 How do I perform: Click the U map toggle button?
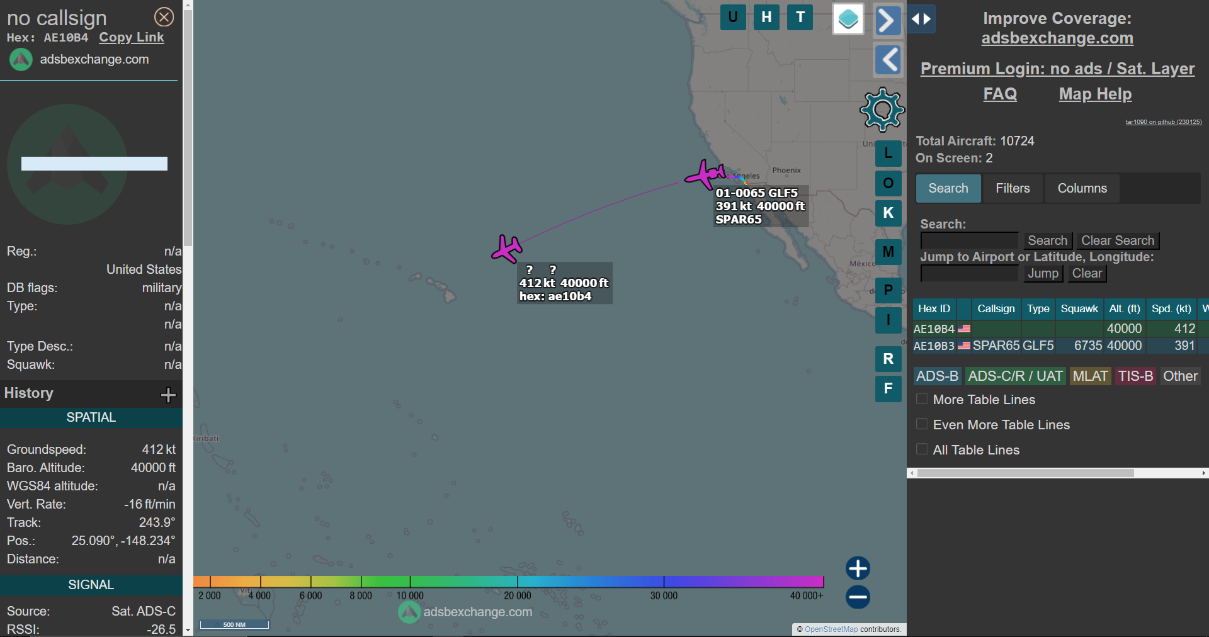[733, 18]
